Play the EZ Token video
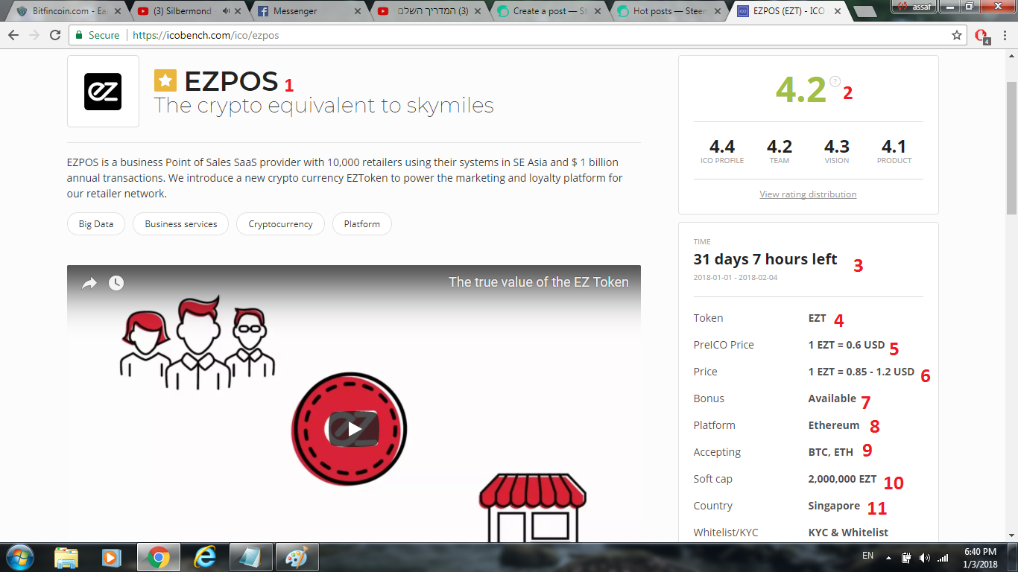This screenshot has width=1018, height=572. click(x=354, y=428)
